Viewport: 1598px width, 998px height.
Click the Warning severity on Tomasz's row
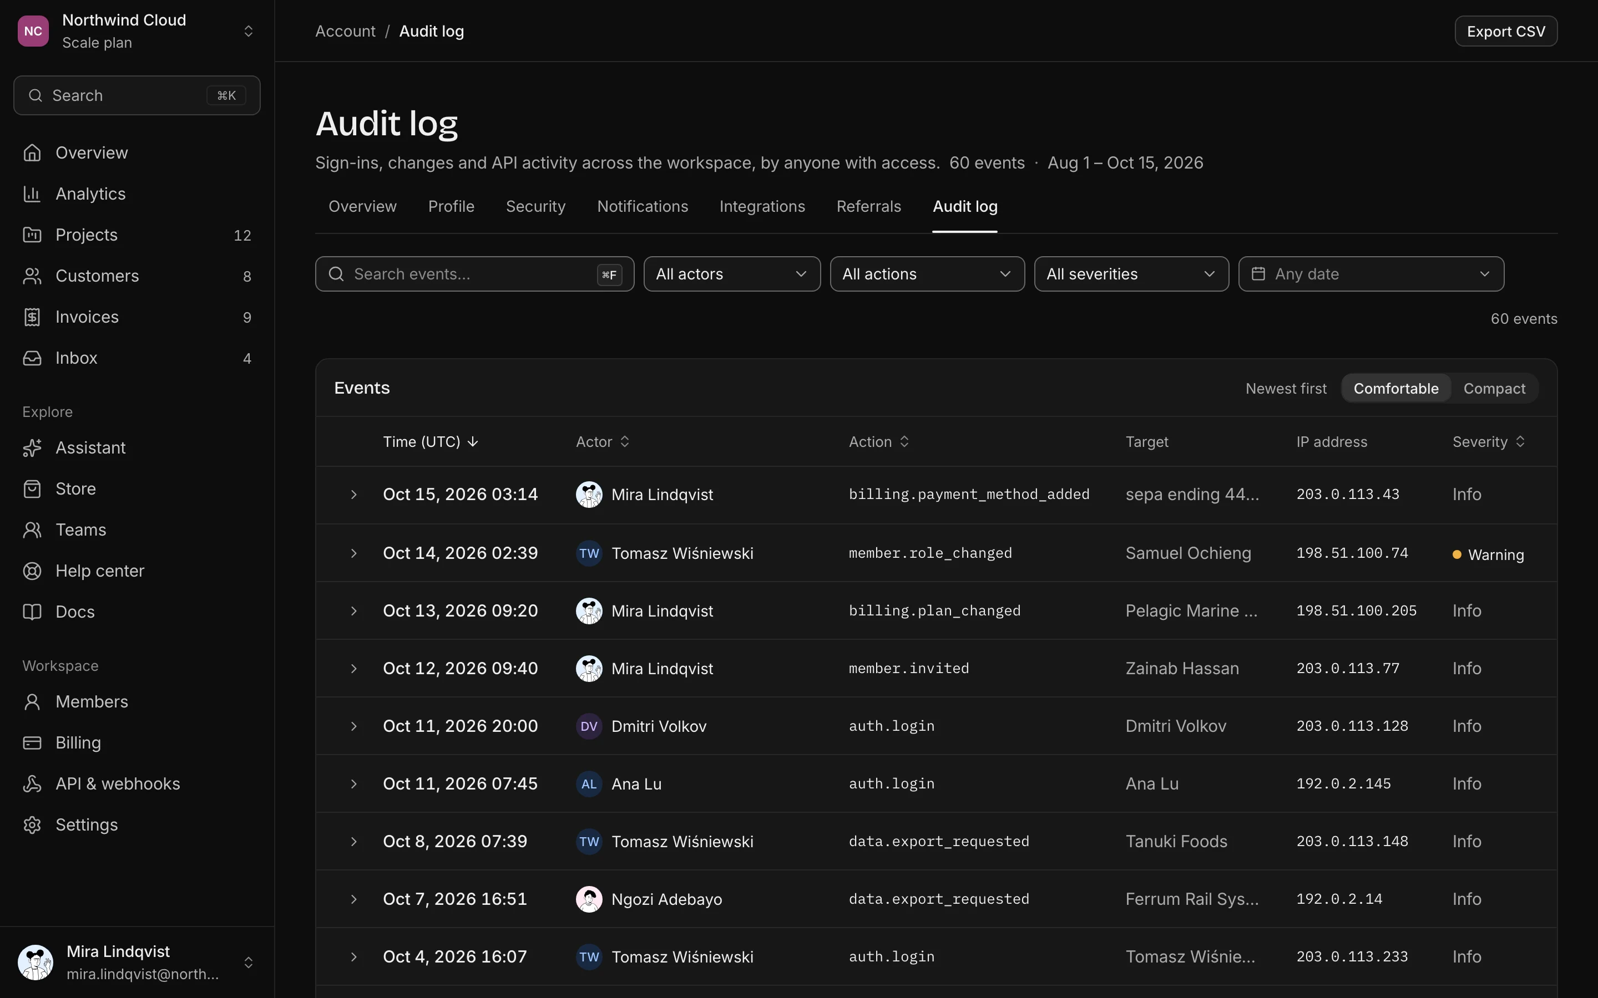click(1488, 554)
